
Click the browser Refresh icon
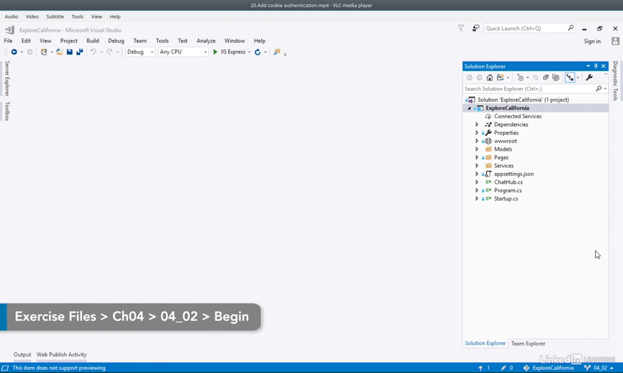(x=257, y=52)
